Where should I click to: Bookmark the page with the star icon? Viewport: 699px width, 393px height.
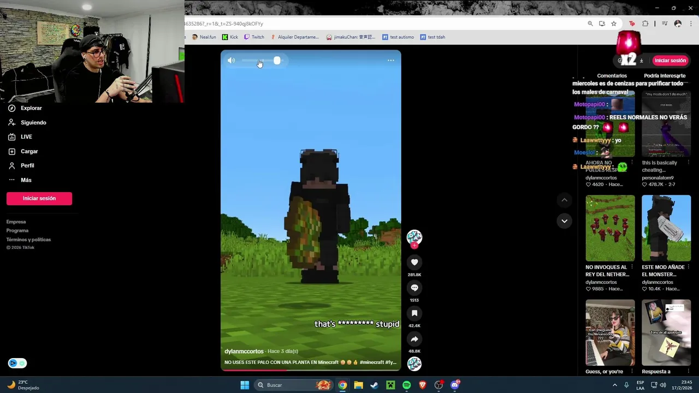point(614,23)
